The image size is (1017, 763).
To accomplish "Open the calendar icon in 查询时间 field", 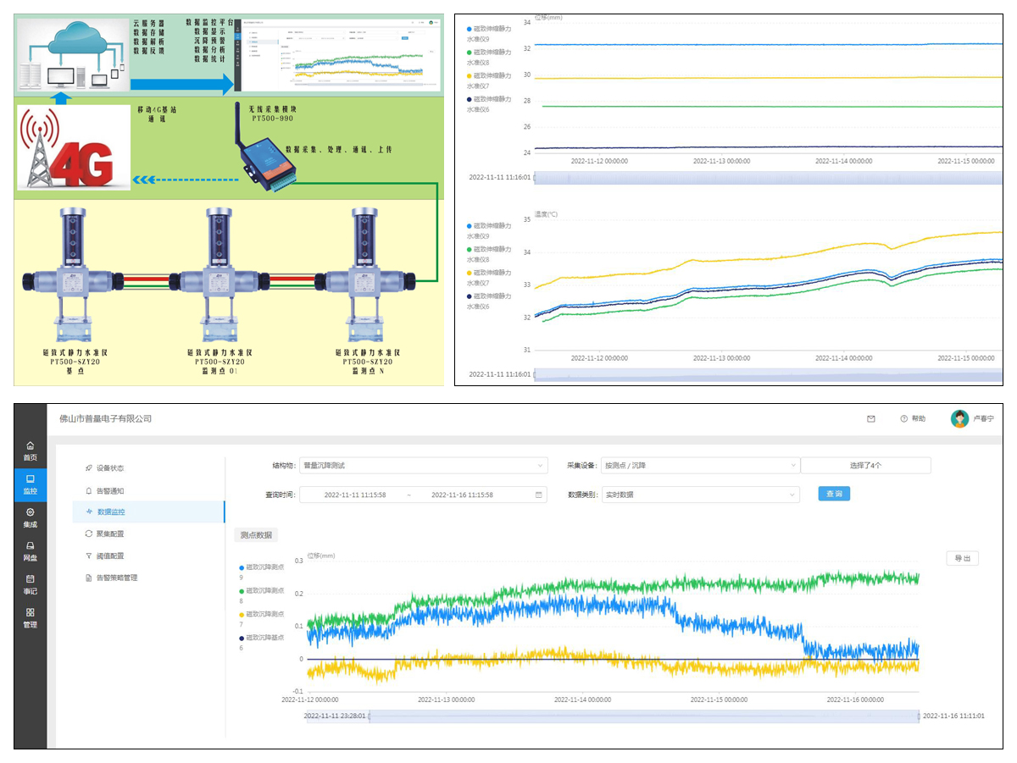I will click(x=539, y=495).
